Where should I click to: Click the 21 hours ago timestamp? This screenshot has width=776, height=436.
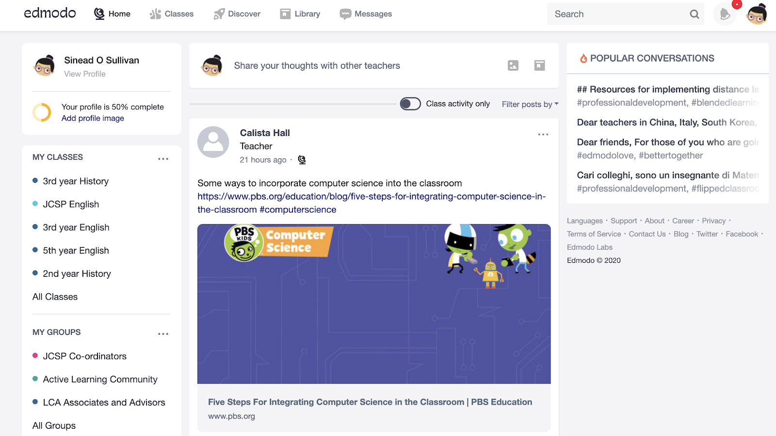(263, 160)
